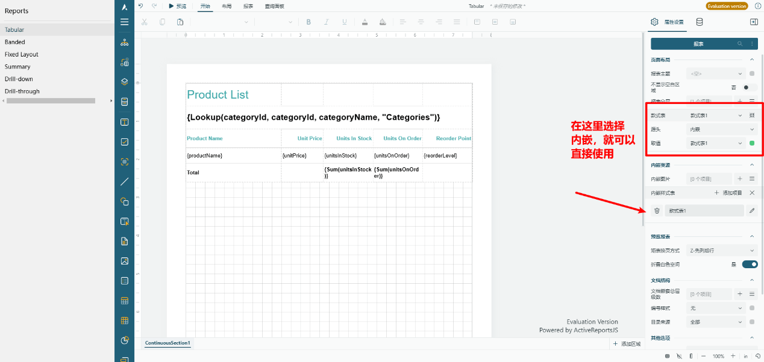Open the text color tool
Screen dimensions: 764x362
pyautogui.click(x=365, y=22)
